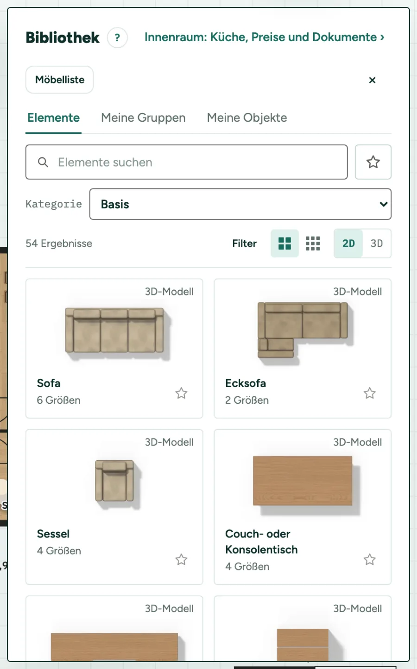
Task: Click the search magnifier icon
Action: pos(43,162)
